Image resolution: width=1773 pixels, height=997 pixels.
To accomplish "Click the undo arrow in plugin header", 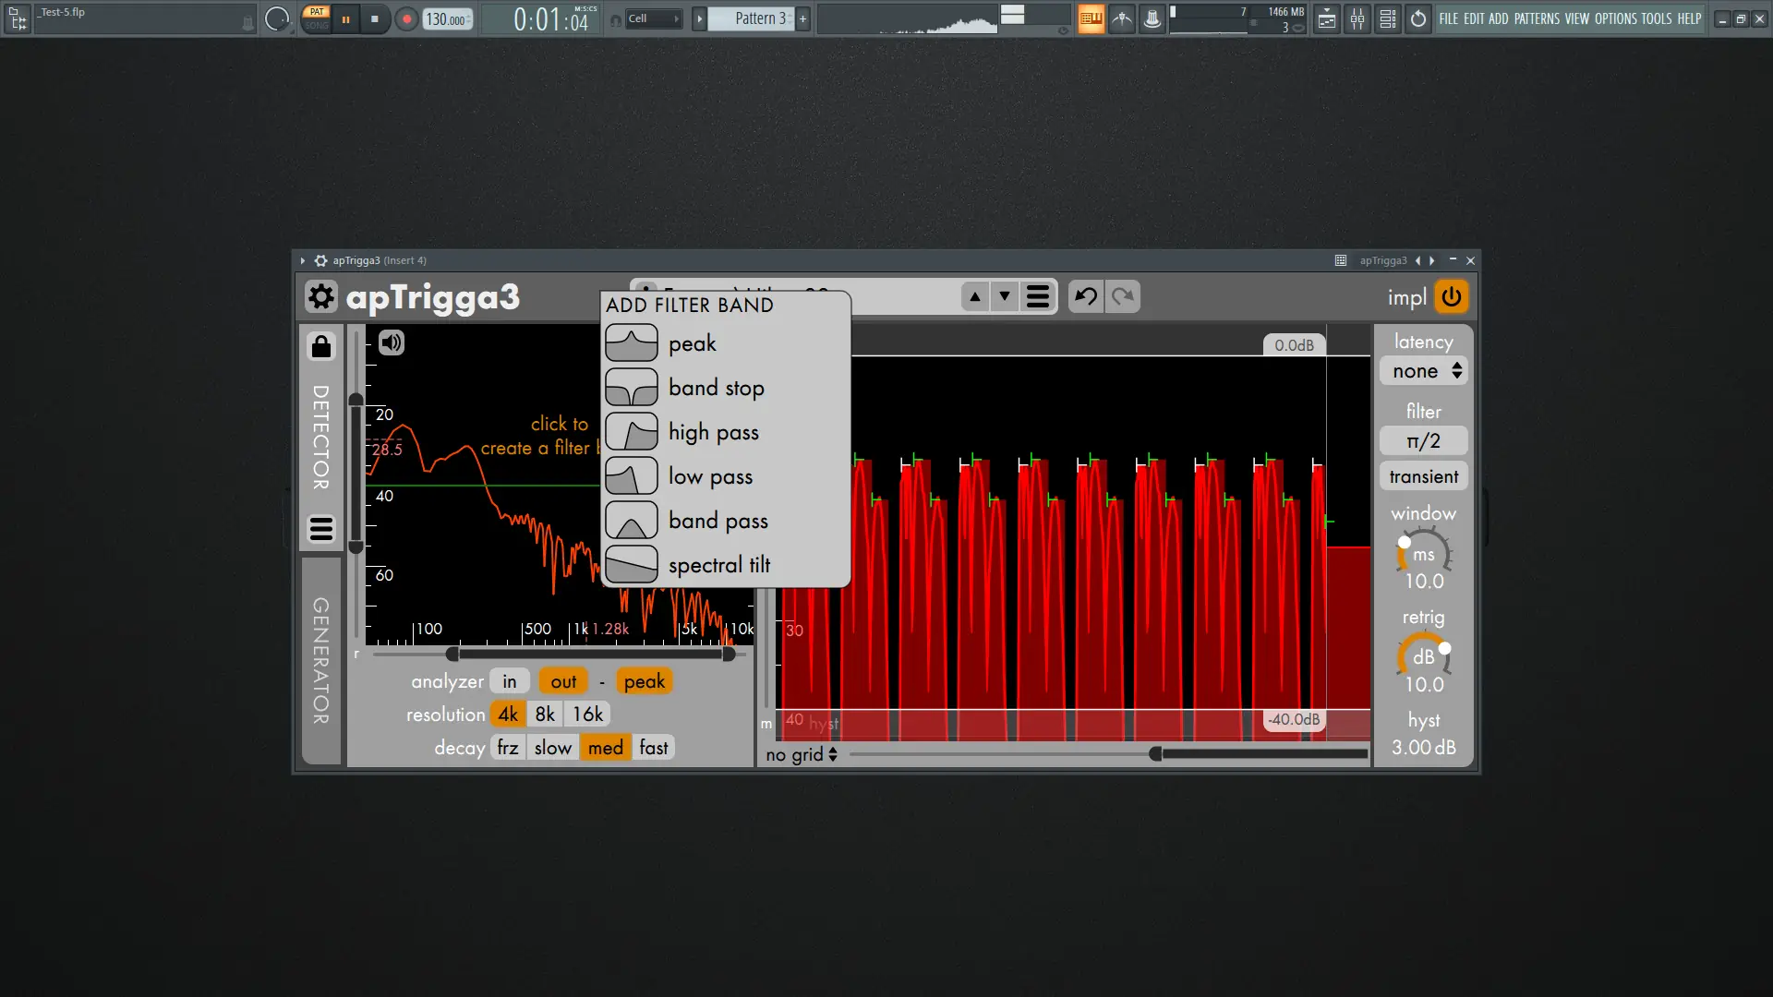I will pos(1086,296).
